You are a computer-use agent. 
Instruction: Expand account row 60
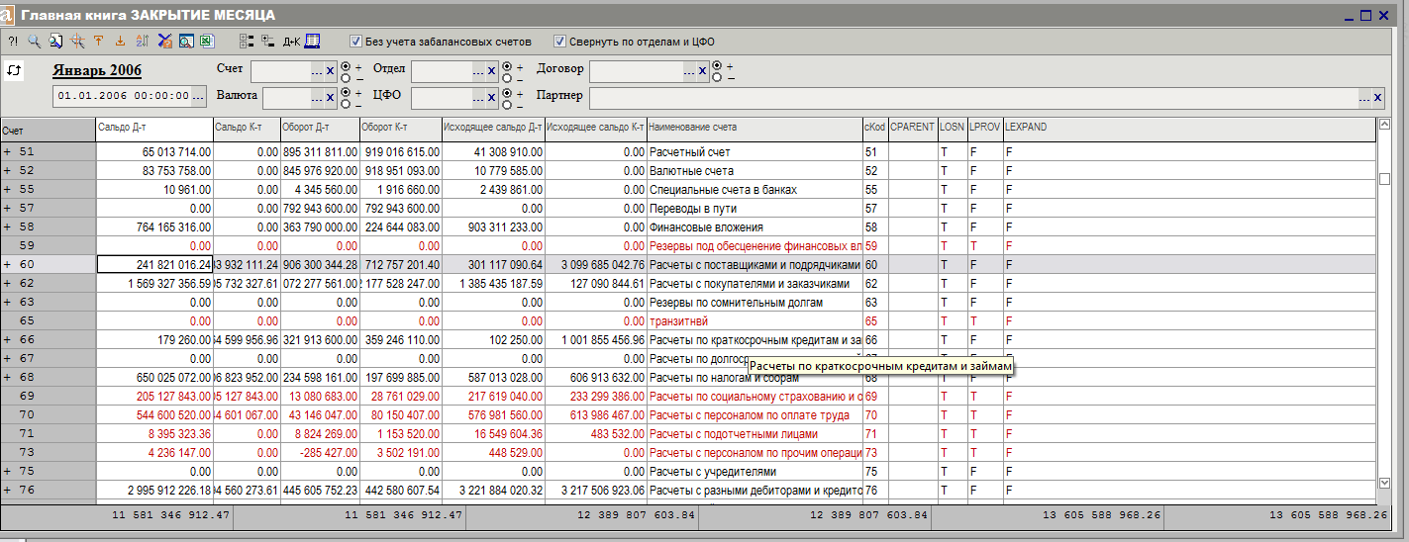7,264
